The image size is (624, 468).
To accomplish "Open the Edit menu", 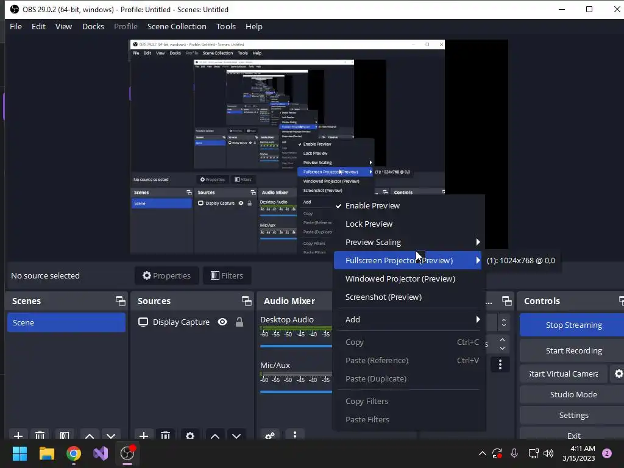I will pyautogui.click(x=38, y=26).
